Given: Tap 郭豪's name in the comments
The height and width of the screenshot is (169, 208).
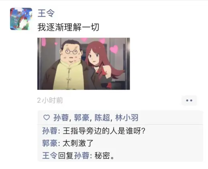Looking at the screenshot, I should tap(50, 143).
